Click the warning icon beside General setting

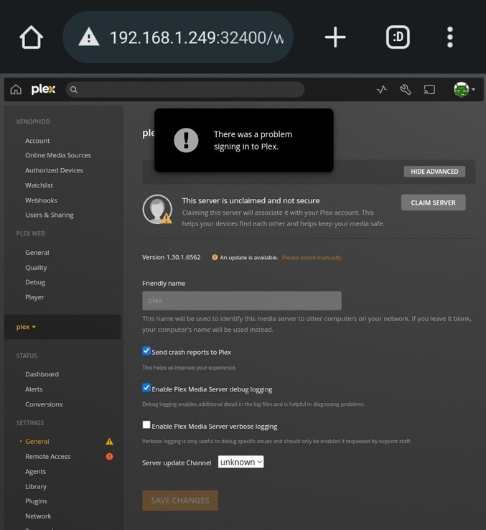click(x=110, y=442)
